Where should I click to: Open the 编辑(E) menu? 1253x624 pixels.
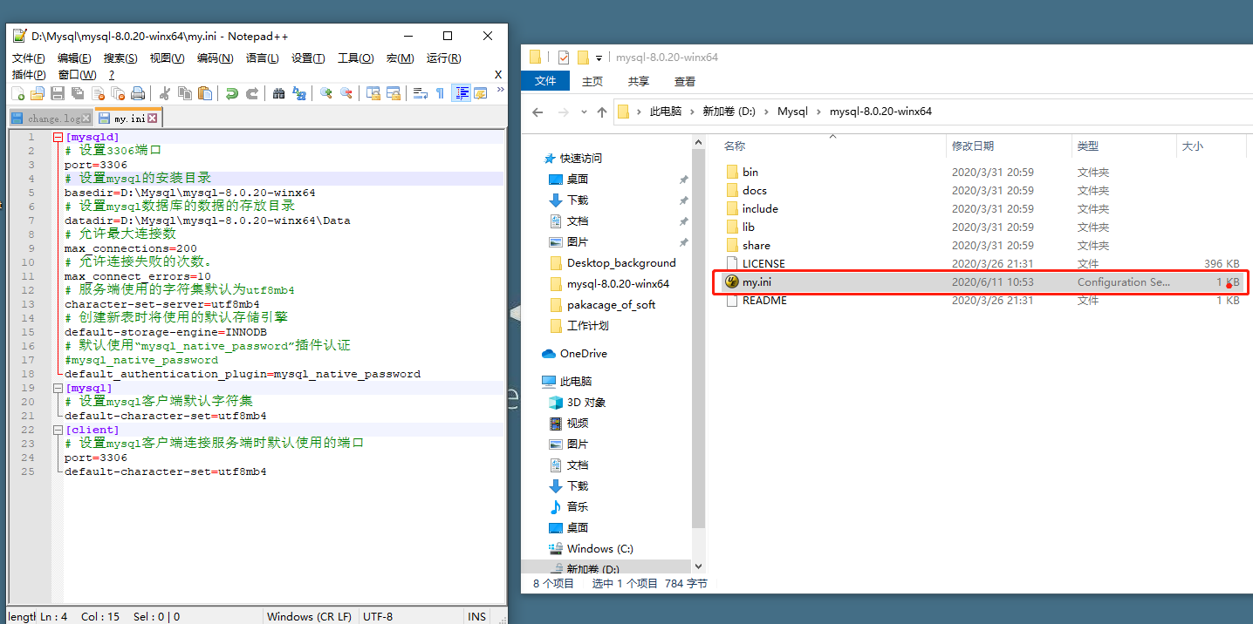[74, 58]
